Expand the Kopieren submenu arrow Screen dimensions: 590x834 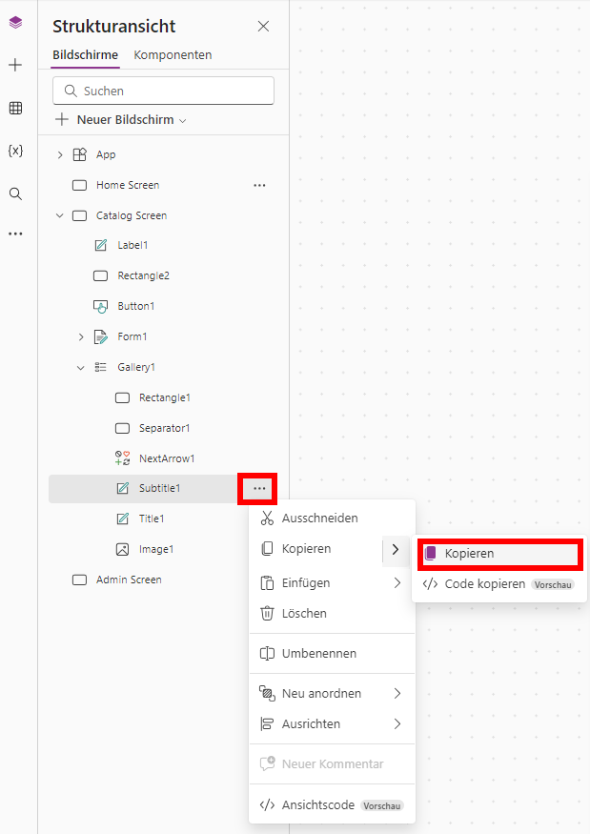tap(396, 549)
